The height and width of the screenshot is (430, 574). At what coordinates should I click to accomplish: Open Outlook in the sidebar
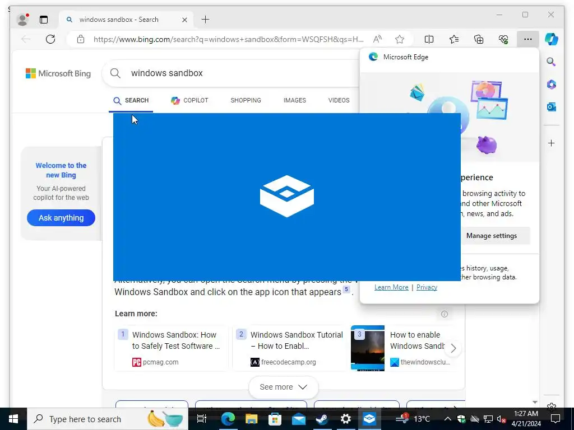click(552, 107)
